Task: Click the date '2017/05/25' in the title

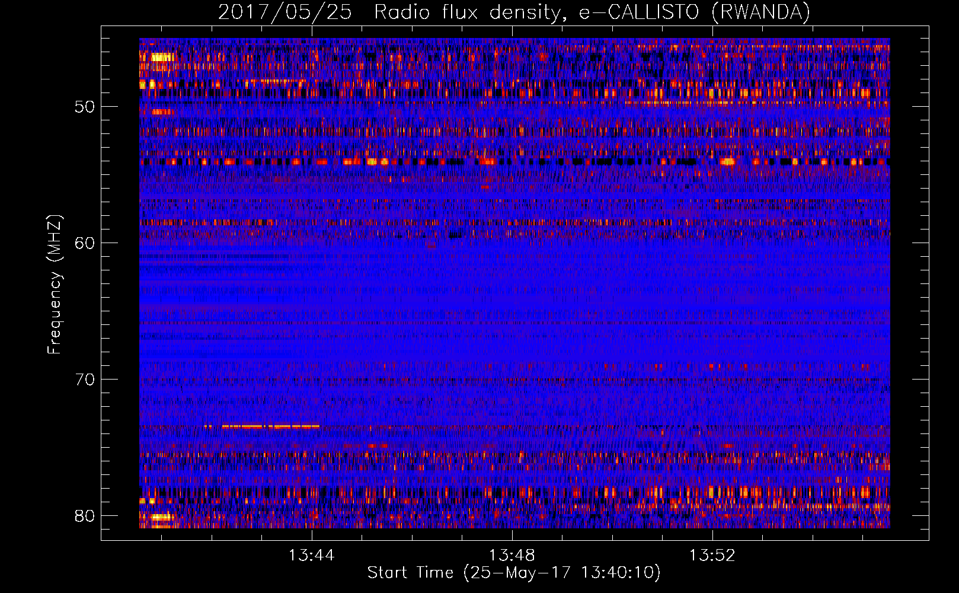Action: [285, 12]
